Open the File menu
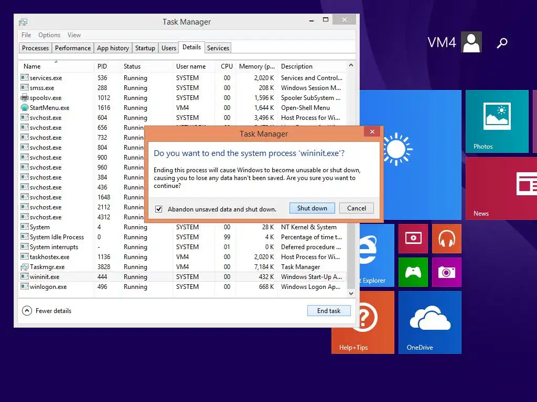The width and height of the screenshot is (537, 402). [x=26, y=35]
